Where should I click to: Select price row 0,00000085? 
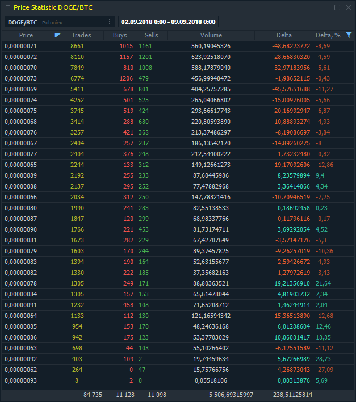[178, 326]
